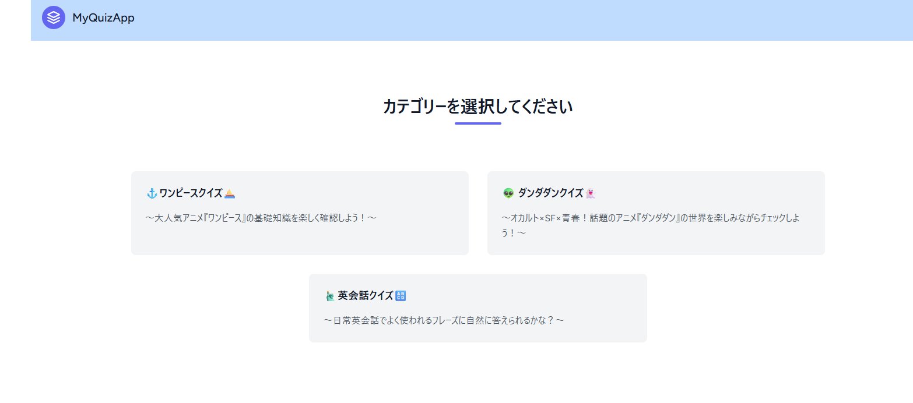913x403 pixels.
Task: Click the ABCD emoji after 英会話クイズ
Action: [400, 296]
